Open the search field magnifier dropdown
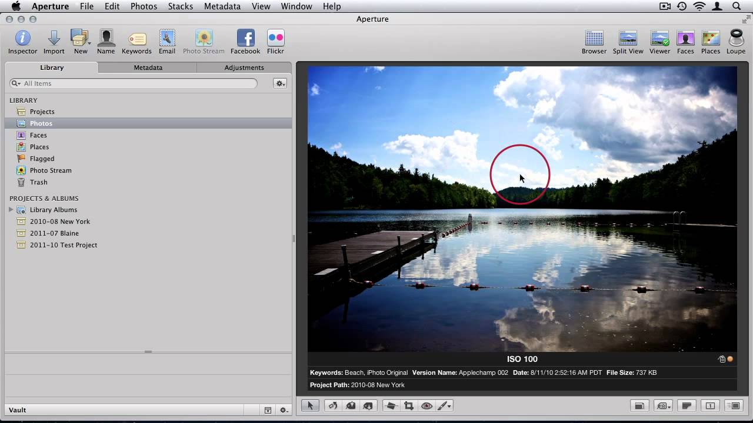The image size is (753, 423). 15,83
